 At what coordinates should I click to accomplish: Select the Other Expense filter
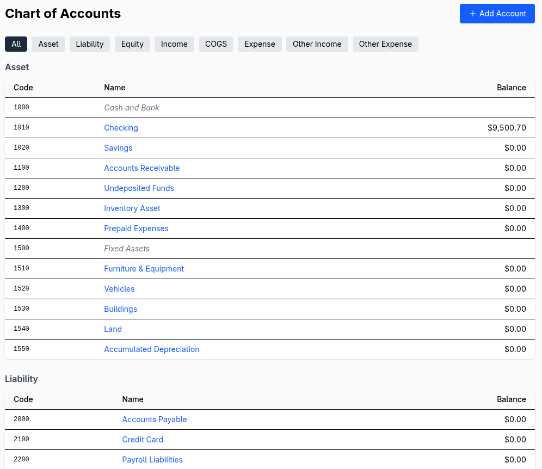tap(385, 44)
